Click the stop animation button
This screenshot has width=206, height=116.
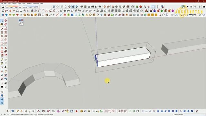coord(191,6)
